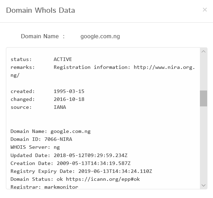Click the Registrar: markmonitor line

[44, 187]
